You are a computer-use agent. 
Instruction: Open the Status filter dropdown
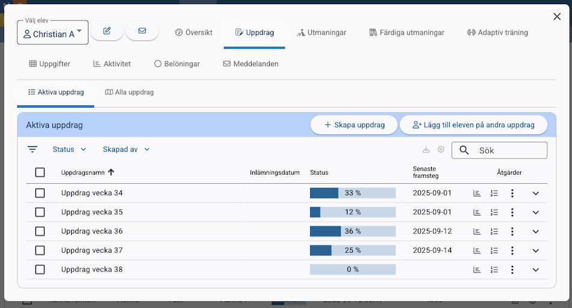[69, 149]
